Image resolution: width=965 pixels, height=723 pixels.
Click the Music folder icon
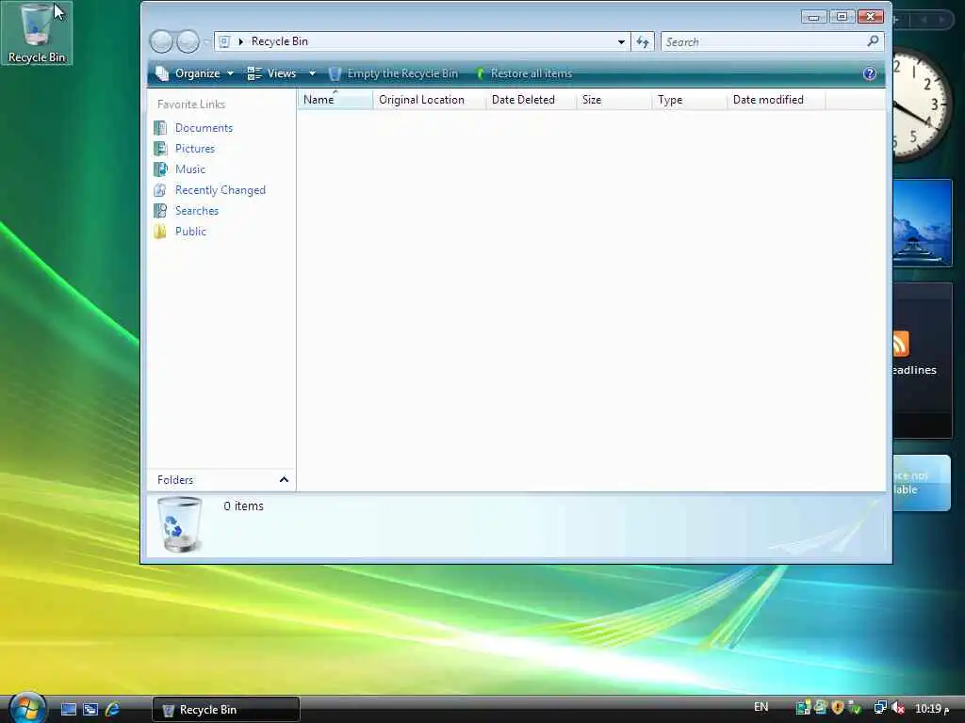click(160, 169)
